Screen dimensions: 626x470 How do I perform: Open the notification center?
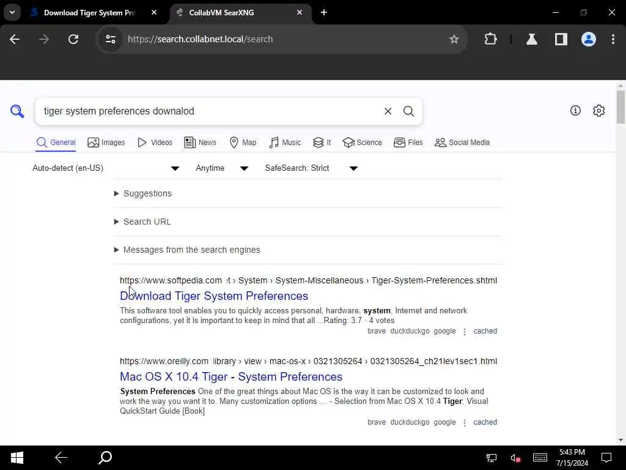click(x=606, y=458)
